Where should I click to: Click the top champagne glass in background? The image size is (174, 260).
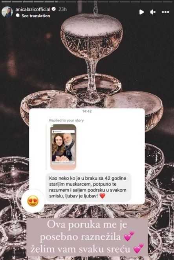(92, 55)
